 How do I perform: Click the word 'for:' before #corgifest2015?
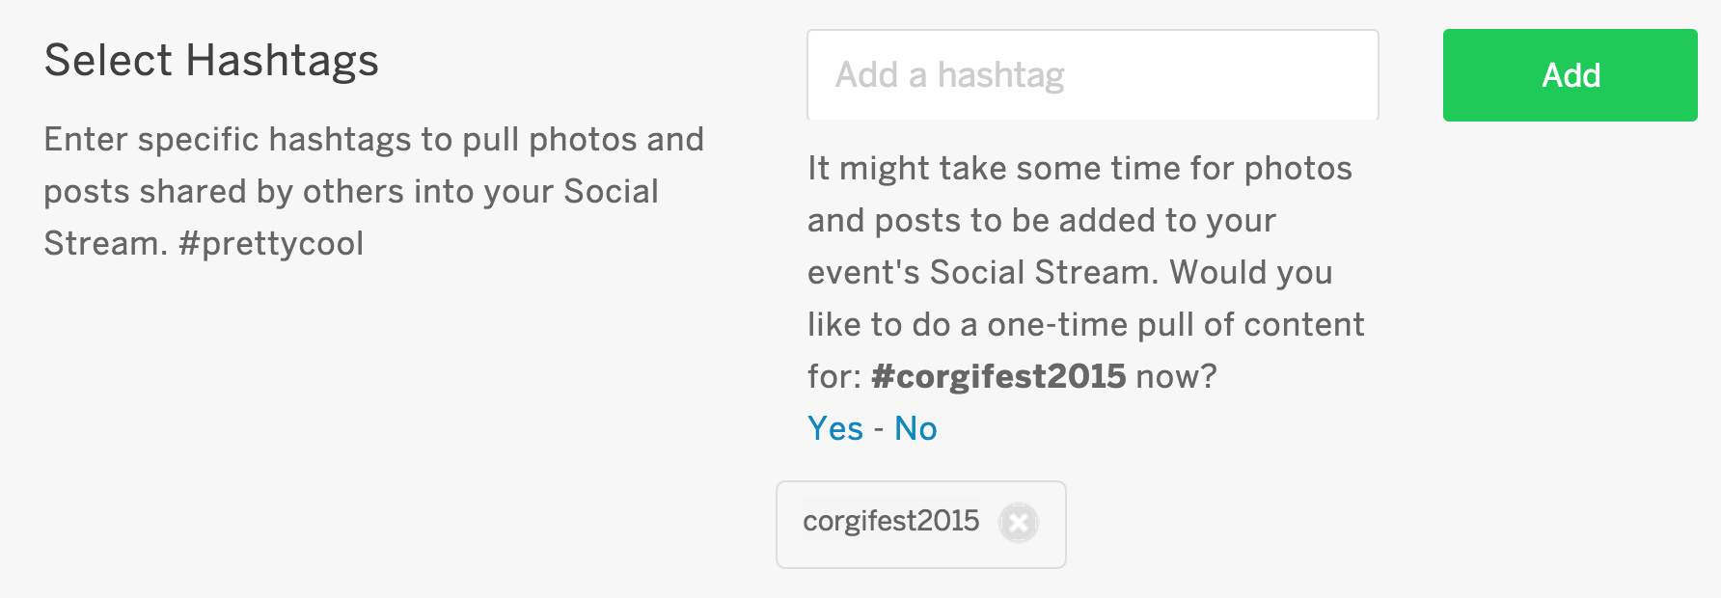(x=834, y=376)
